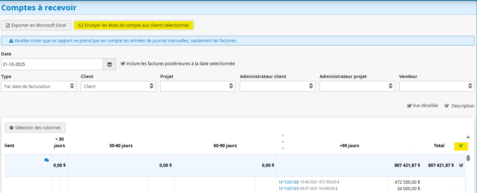Image resolution: width=477 pixels, height=193 pixels.
Task: Click the scroll-up arrow above the table scrollbar
Action: click(x=468, y=137)
